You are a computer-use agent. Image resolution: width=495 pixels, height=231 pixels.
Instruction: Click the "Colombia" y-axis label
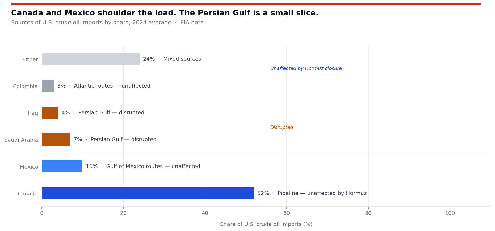[x=26, y=86]
